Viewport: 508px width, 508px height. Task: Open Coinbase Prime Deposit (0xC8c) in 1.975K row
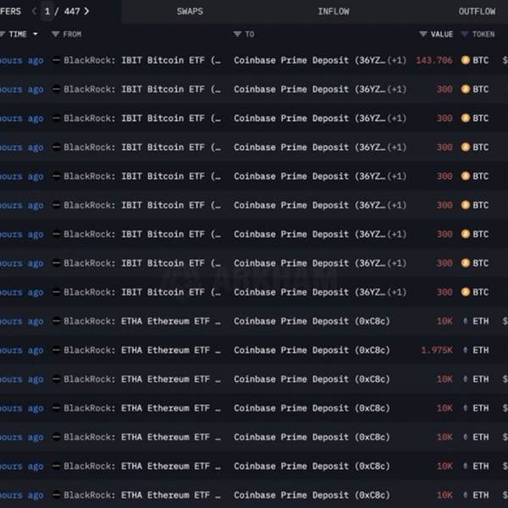point(312,351)
